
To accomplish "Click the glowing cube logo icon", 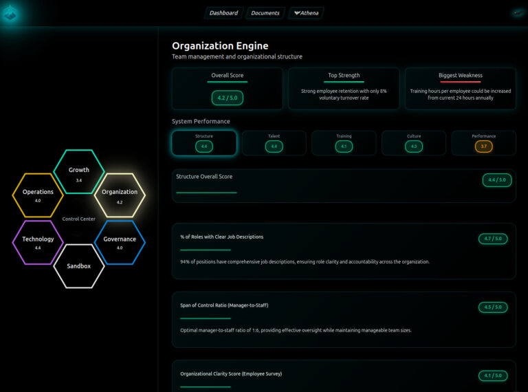I will pyautogui.click(x=10, y=13).
